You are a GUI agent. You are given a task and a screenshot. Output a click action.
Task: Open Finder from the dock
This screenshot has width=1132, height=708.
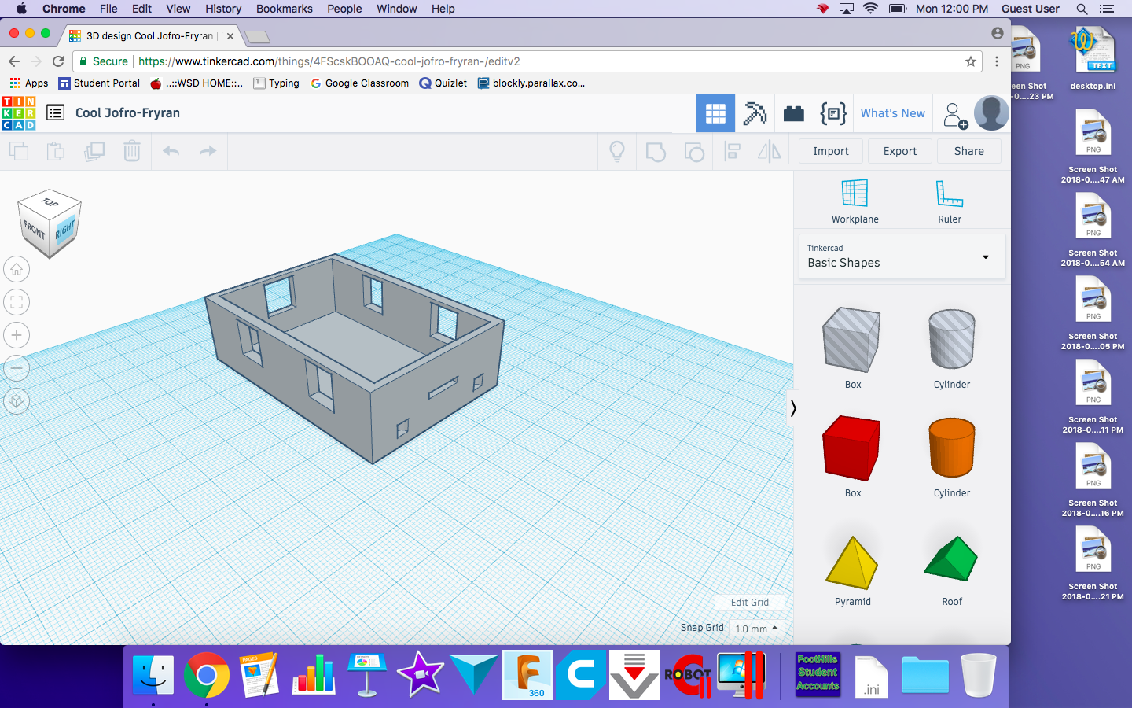(153, 675)
